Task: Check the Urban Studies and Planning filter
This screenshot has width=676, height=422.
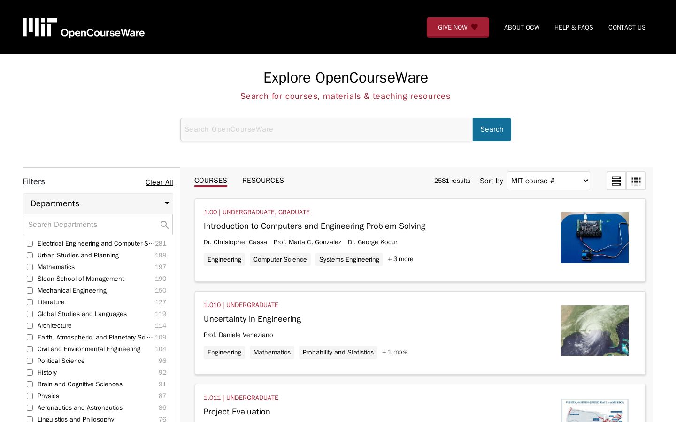Action: (30, 256)
